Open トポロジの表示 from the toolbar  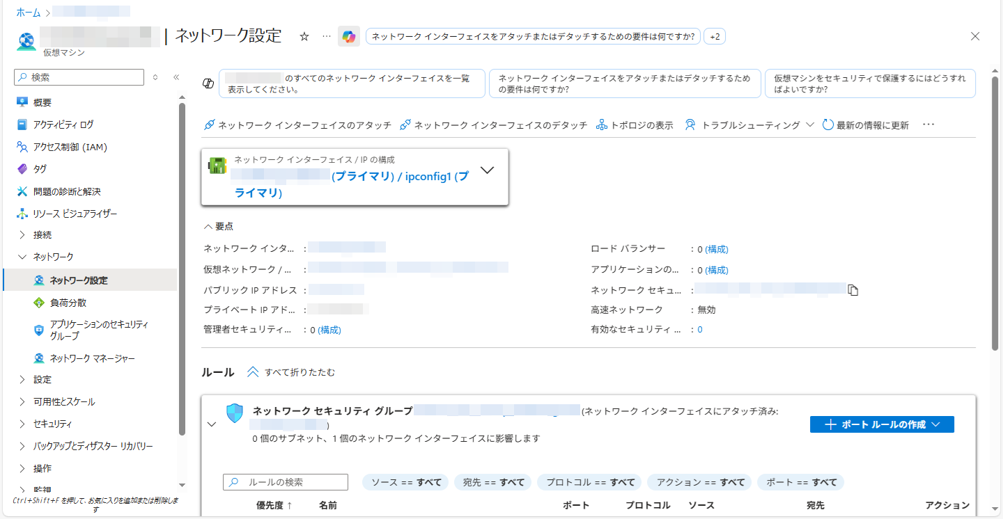pyautogui.click(x=635, y=125)
